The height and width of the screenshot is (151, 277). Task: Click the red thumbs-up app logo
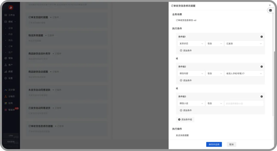11,8
